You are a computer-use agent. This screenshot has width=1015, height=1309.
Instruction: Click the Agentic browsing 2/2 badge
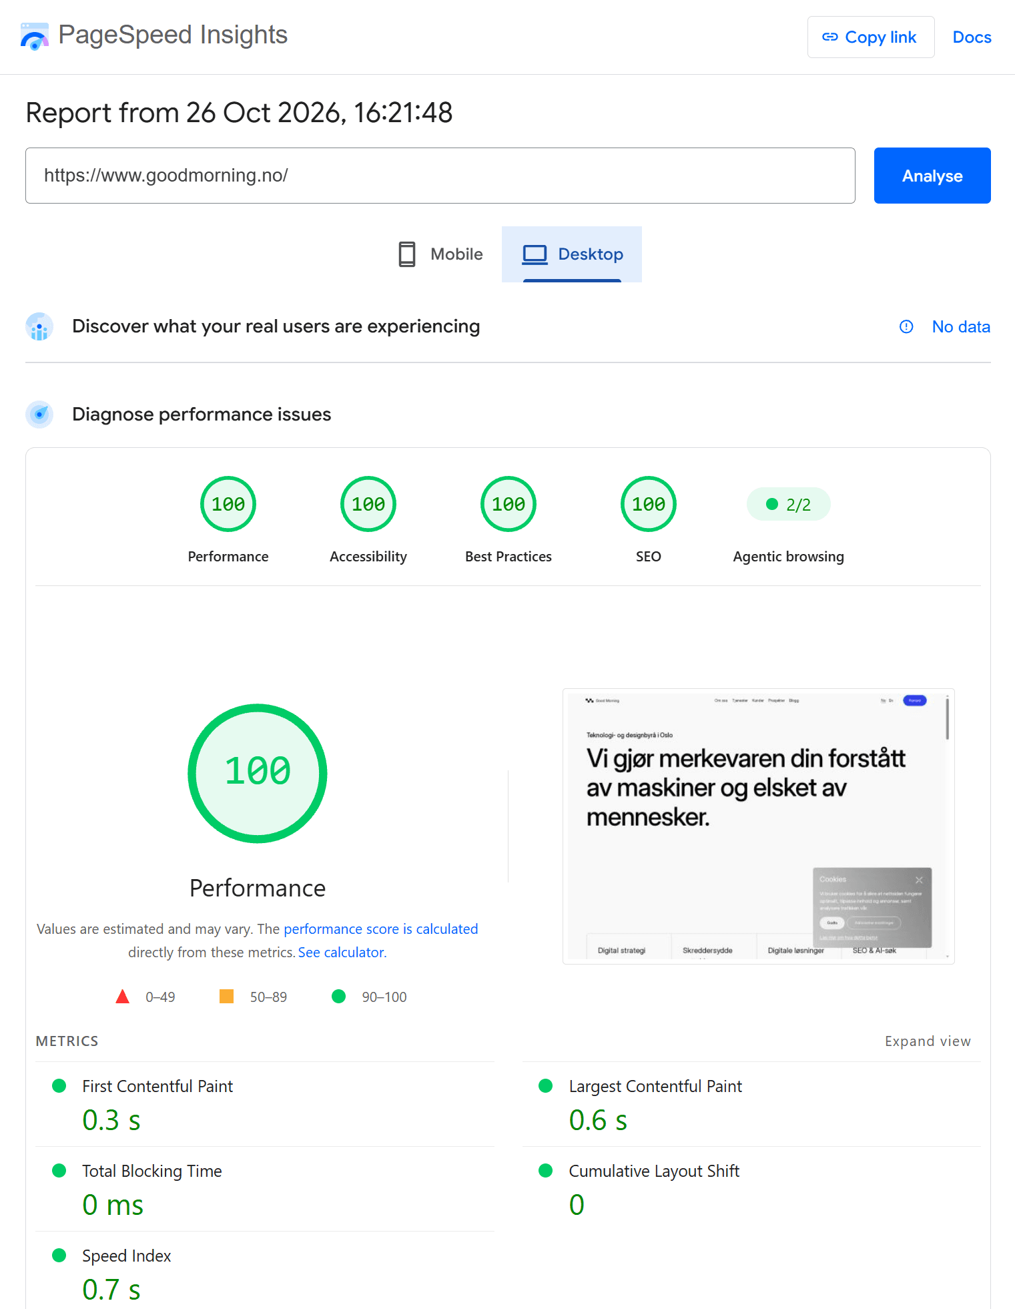tap(789, 504)
